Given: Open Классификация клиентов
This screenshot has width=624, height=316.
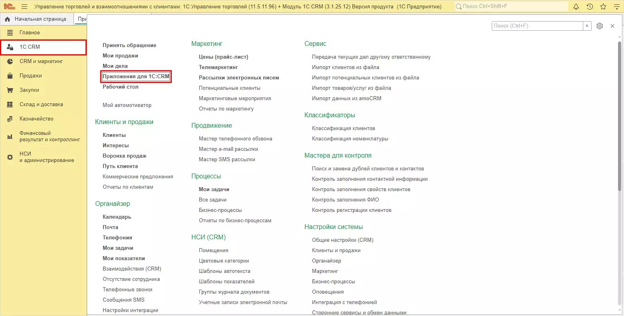Looking at the screenshot, I should [344, 128].
